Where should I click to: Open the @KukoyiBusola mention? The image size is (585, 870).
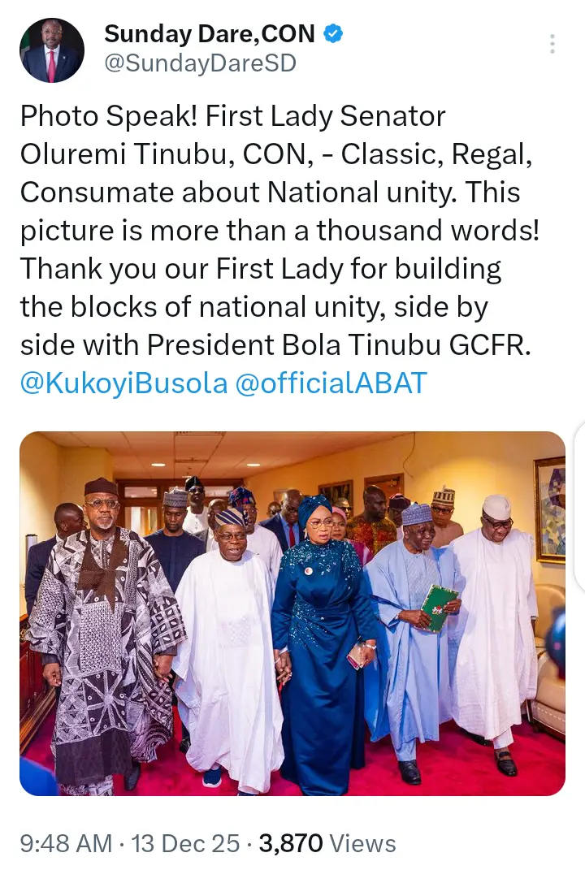[x=123, y=383]
